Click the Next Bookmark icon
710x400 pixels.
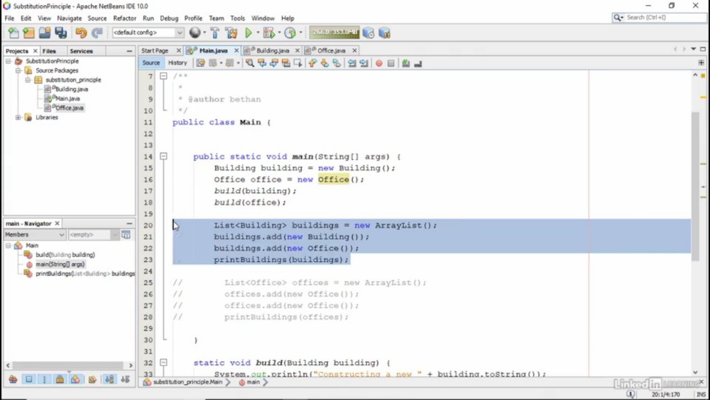click(324, 63)
